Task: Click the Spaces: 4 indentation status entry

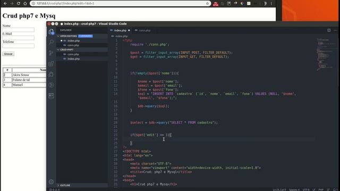Action: pos(294,190)
